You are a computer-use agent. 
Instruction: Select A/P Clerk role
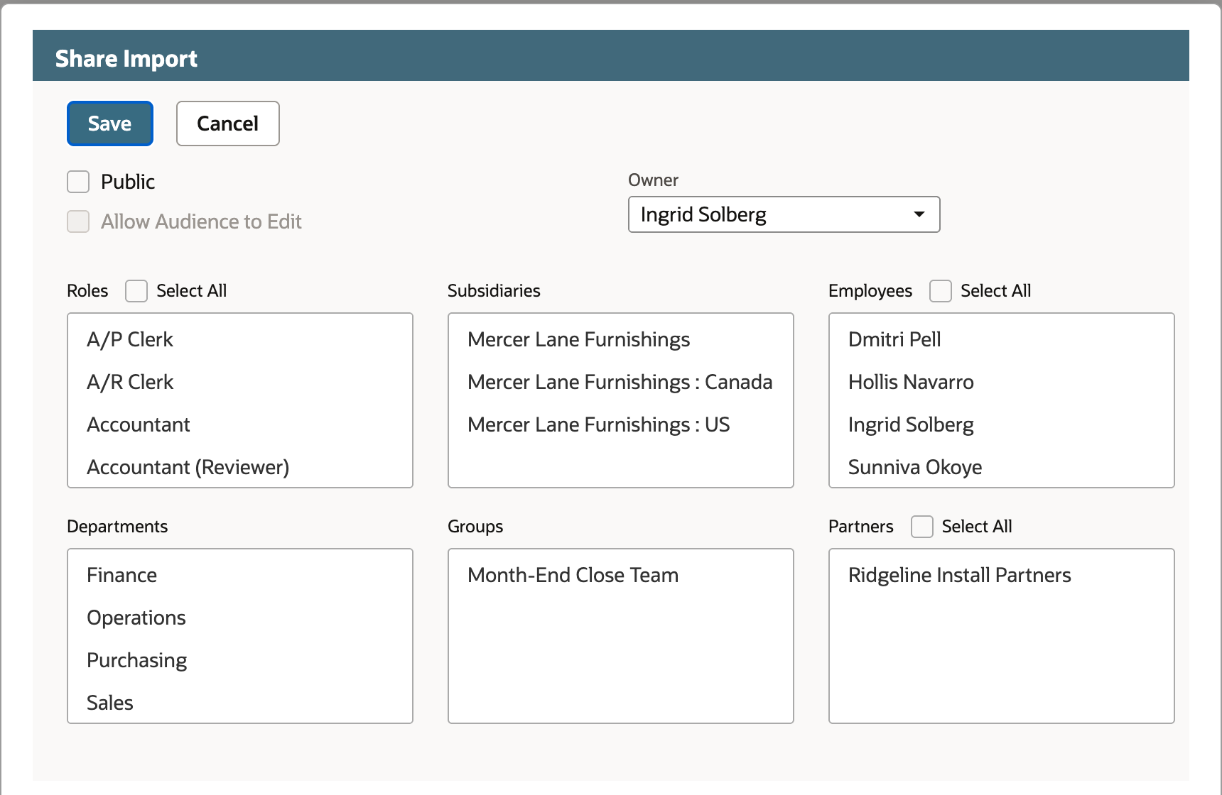tap(240, 339)
